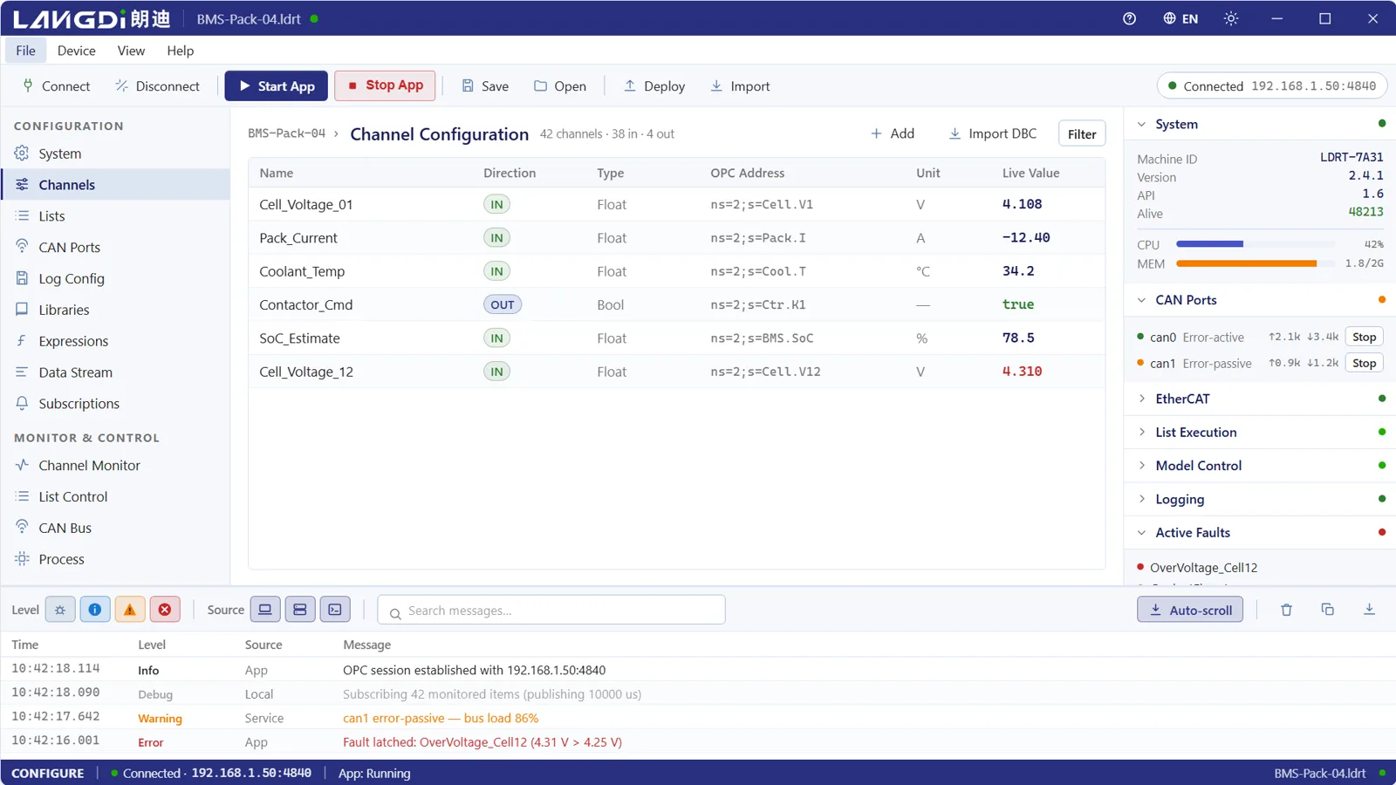Toggle light/dark theme sun icon
Screen dimensions: 1396x785
(x=1231, y=18)
